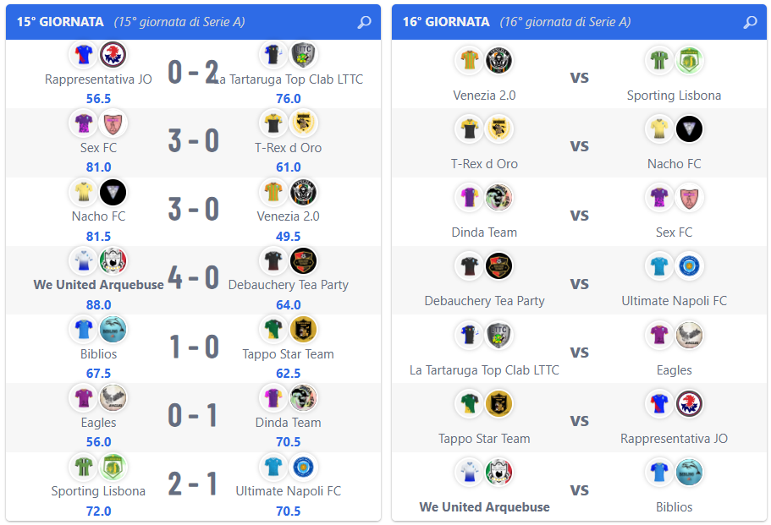
Task: Open the La Tartaruga Top Clab LTTC link in 16° Giornata
Action: 484,369
